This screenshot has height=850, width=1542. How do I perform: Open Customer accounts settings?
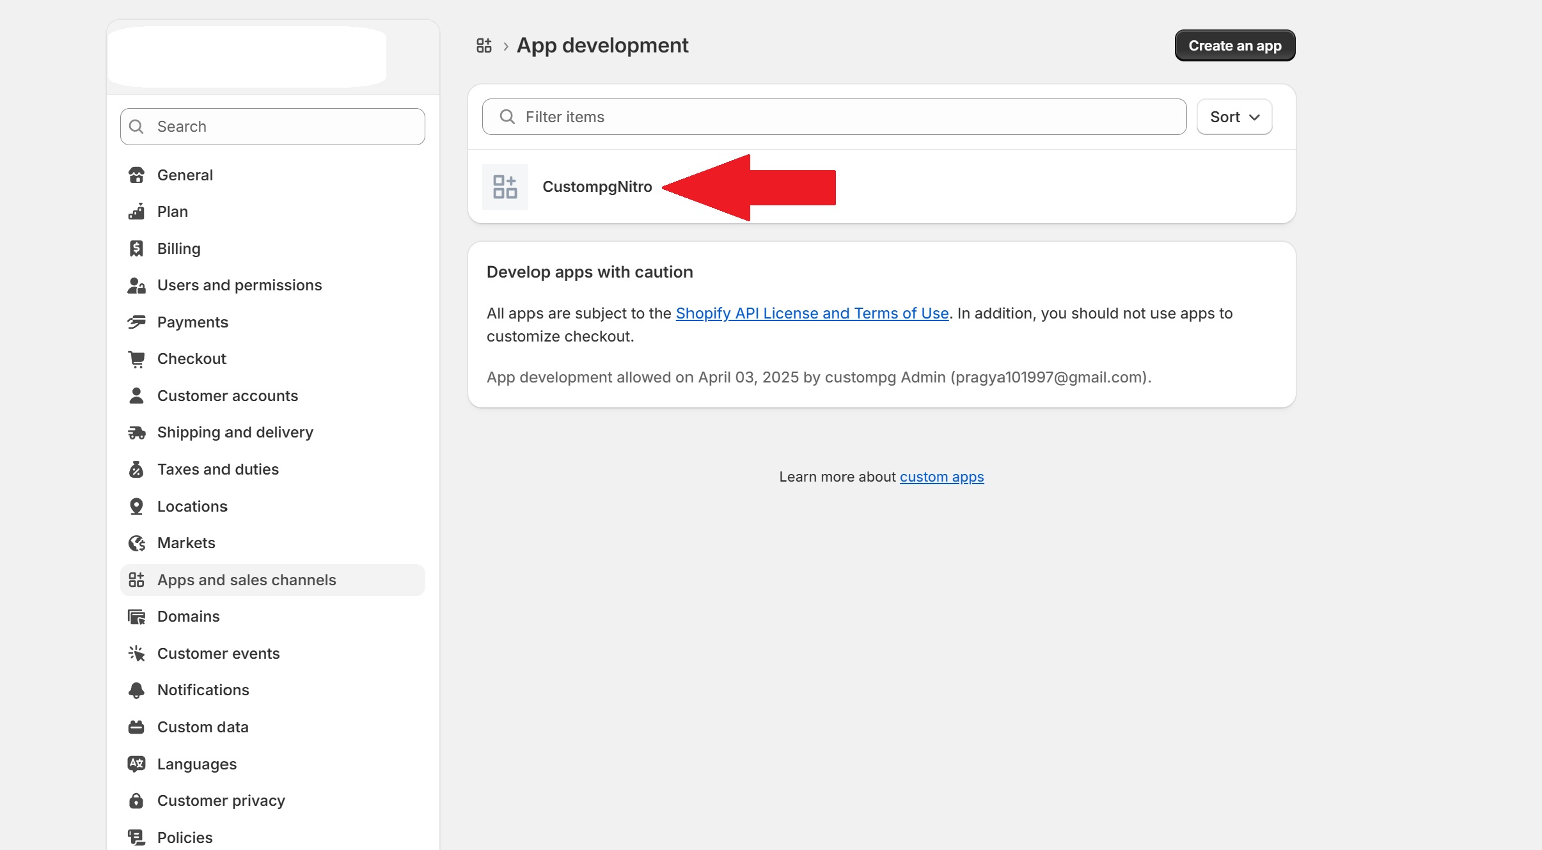[272, 396]
